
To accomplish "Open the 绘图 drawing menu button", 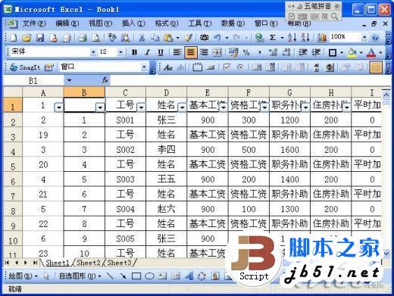I will click(x=23, y=276).
